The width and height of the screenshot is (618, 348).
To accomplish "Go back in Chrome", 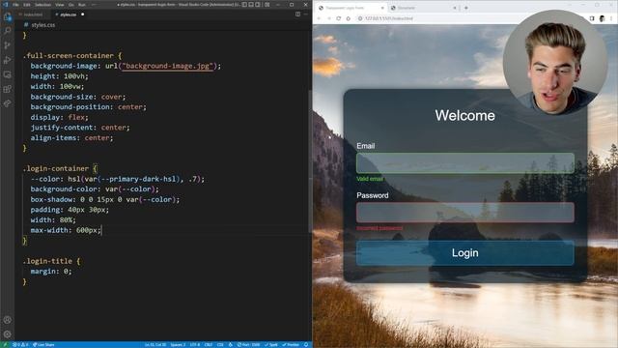I will point(319,18).
